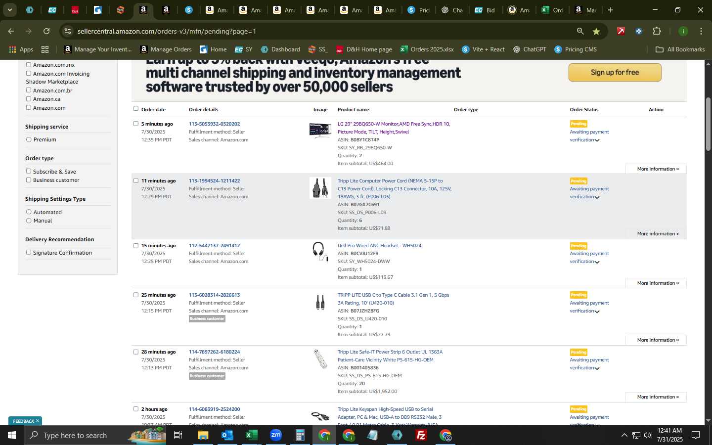Reload the Seller Central page
Screen dimensions: 712x445
[x=46, y=31]
